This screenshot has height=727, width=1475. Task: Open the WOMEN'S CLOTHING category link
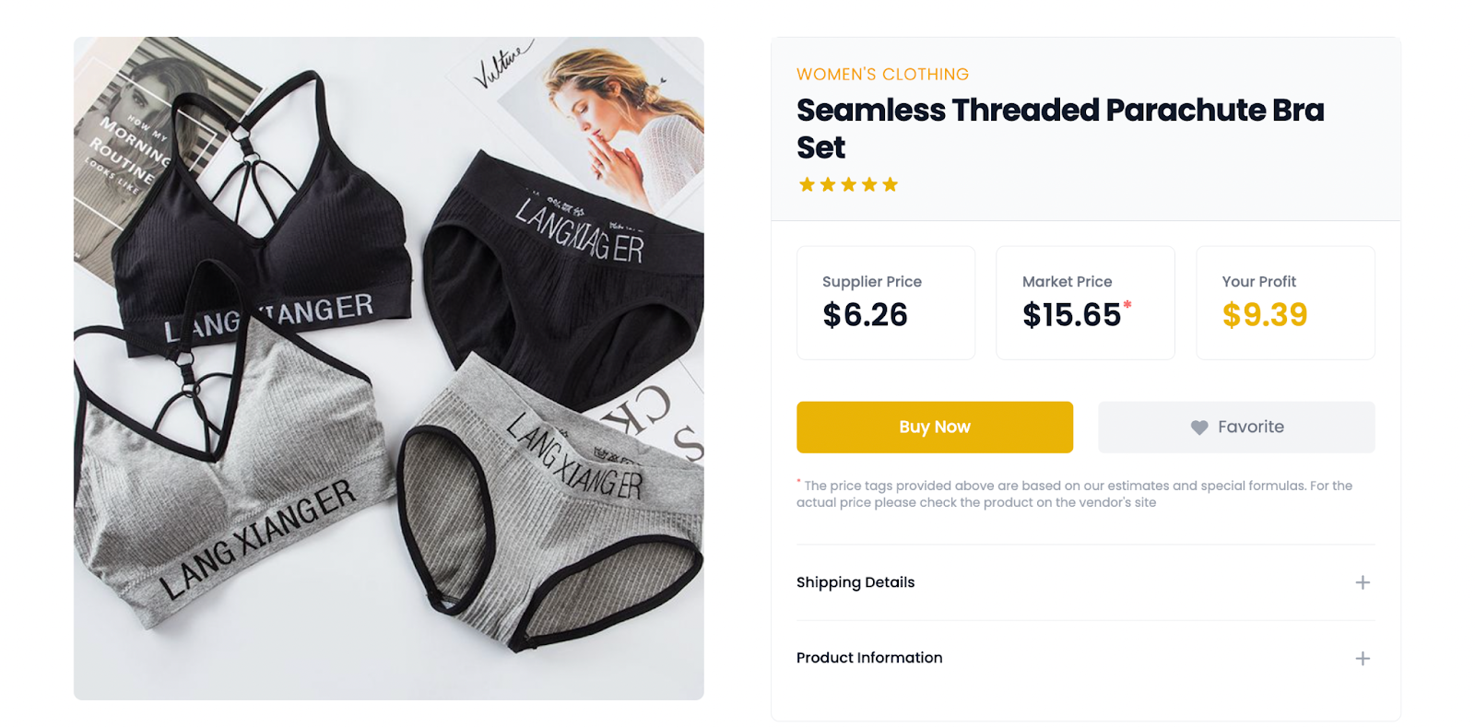tap(882, 75)
